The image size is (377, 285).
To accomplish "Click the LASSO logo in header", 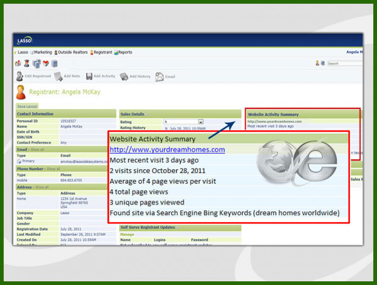I will click(x=25, y=40).
